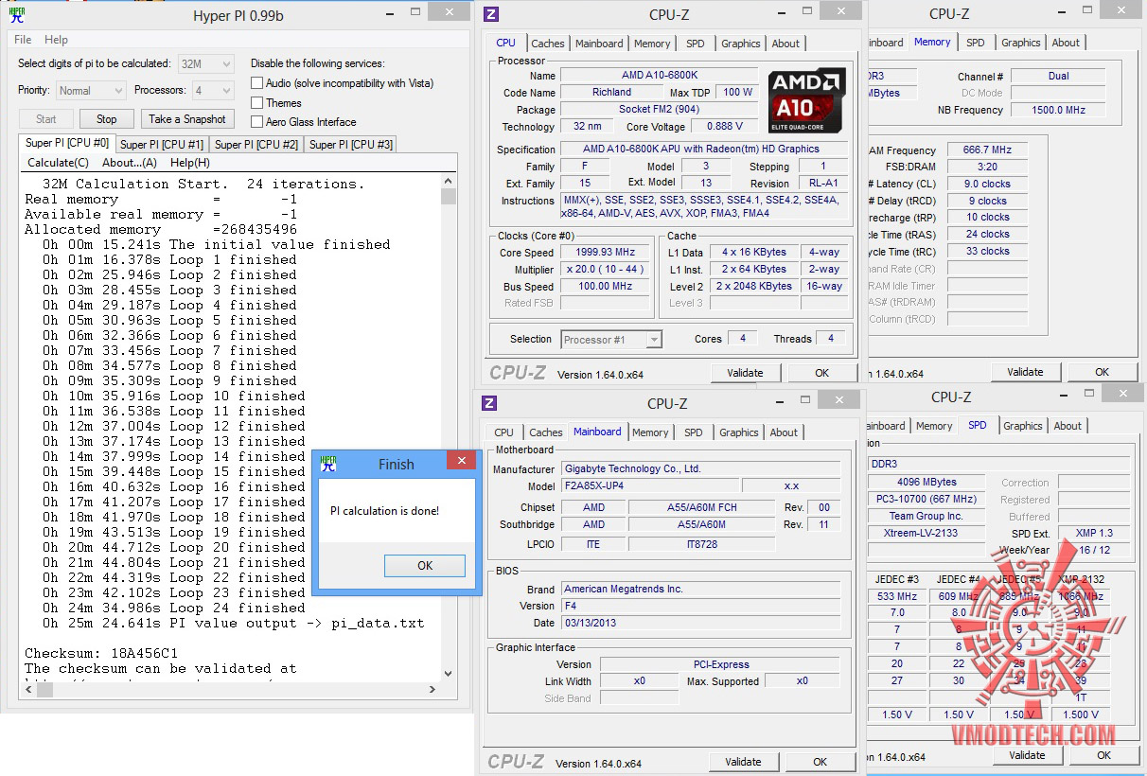Viewport: 1147px width, 776px height.
Task: Open About tab in bottom CPU-Z Mainboard window
Action: pyautogui.click(x=784, y=432)
